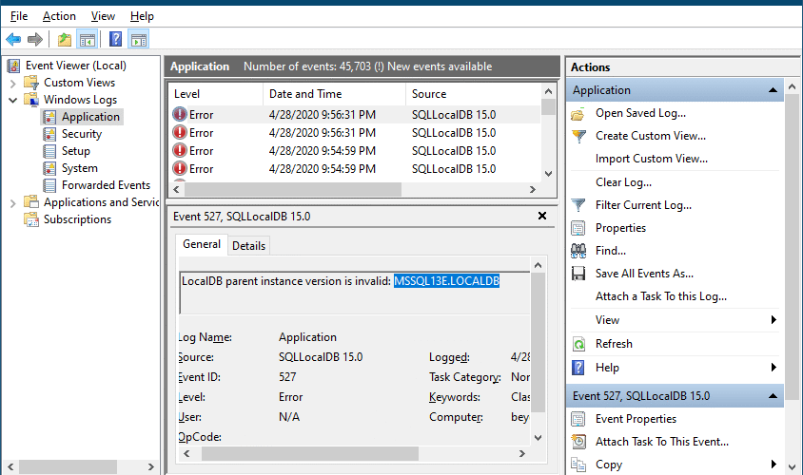Click the Find binoculars icon
The height and width of the screenshot is (475, 803).
point(578,251)
